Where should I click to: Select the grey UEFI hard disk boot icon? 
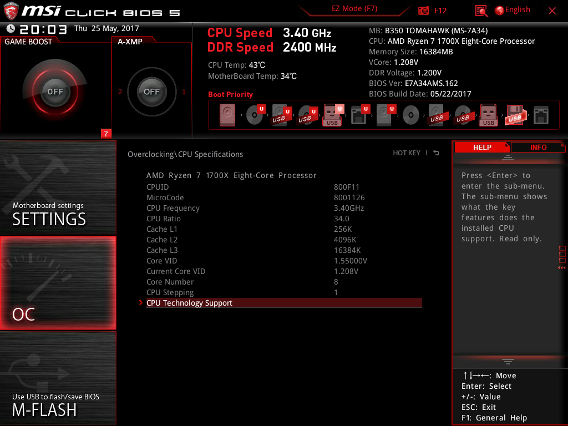tap(386, 115)
